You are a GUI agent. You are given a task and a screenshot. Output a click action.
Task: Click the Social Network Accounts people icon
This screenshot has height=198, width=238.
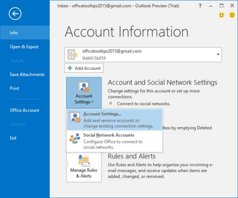pyautogui.click(x=75, y=138)
